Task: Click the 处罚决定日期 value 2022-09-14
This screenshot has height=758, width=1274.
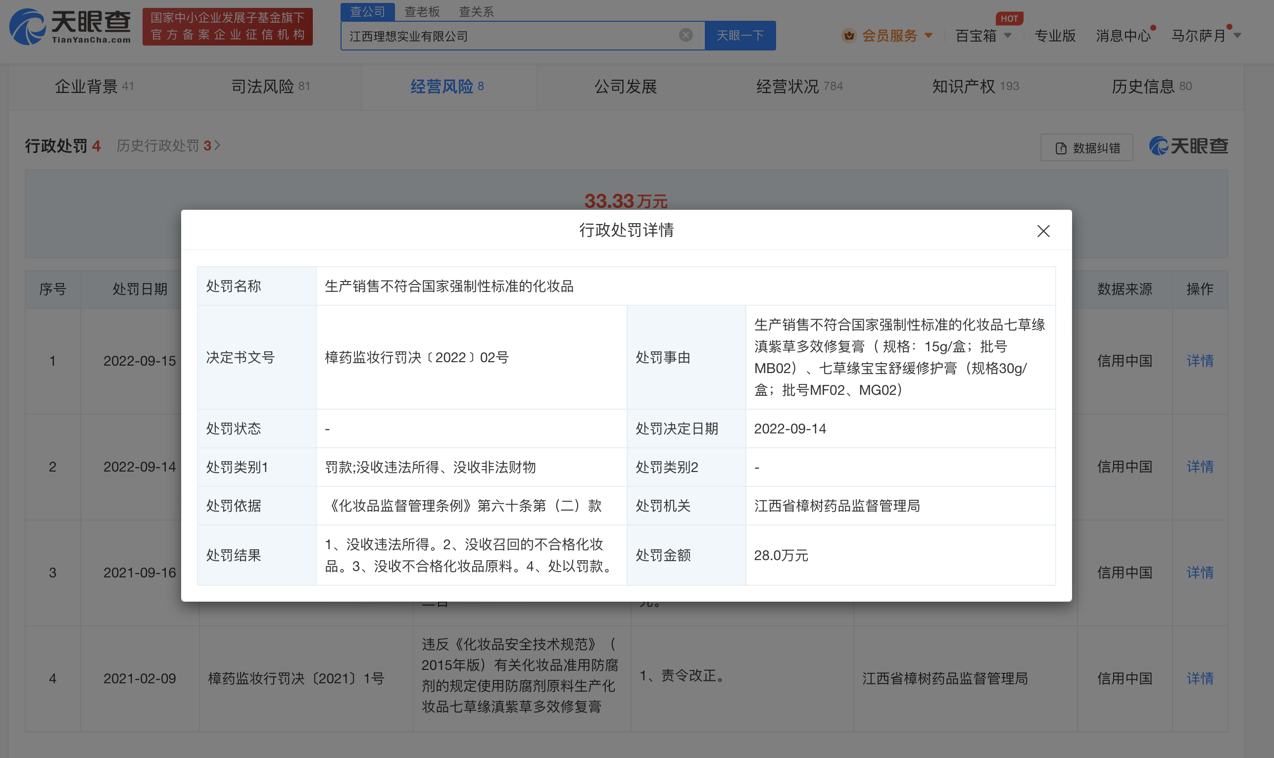Action: pos(790,428)
